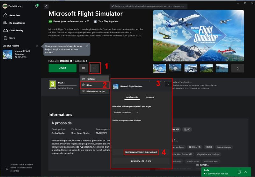The width and height of the screenshot is (255, 177).
Task: Click the library books icon
Action: [5, 23]
